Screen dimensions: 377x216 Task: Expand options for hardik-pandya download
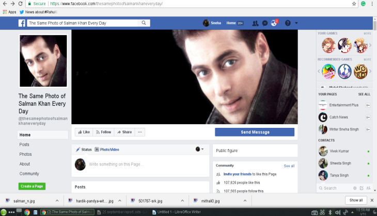(x=120, y=201)
